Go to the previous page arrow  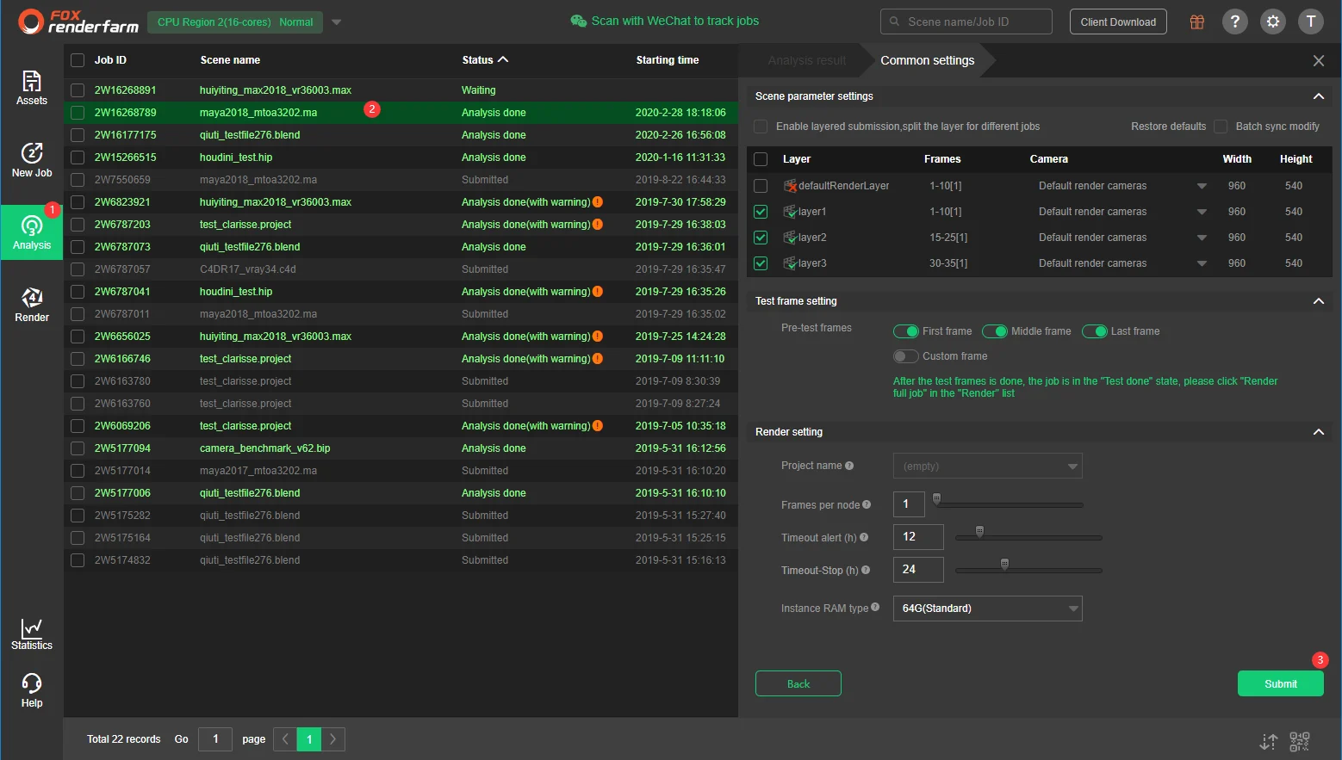285,739
